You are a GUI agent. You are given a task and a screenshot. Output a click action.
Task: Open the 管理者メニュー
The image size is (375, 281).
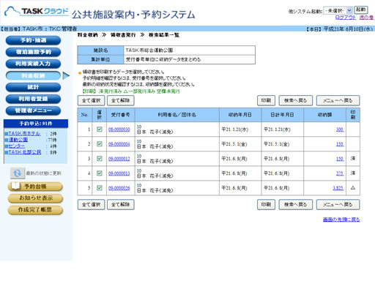coord(33,110)
